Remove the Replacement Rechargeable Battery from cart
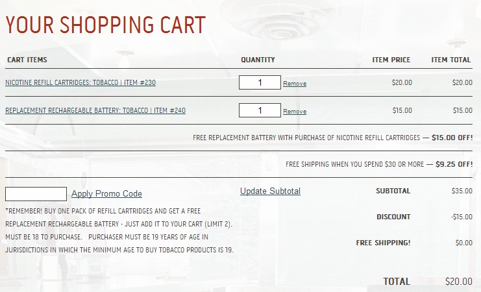481x292 pixels. point(295,112)
